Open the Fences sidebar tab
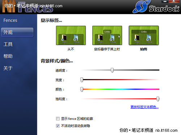181x135 pixels. 10,20
